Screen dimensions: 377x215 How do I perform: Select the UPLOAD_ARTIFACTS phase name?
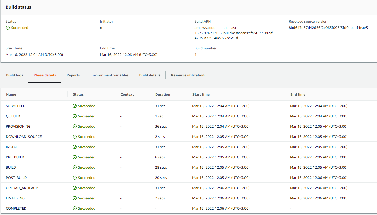23,188
